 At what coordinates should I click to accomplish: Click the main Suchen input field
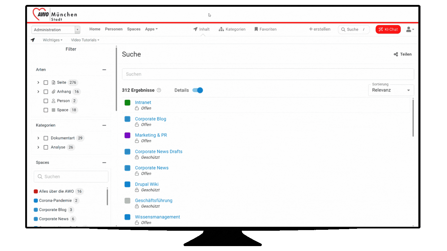click(268, 74)
